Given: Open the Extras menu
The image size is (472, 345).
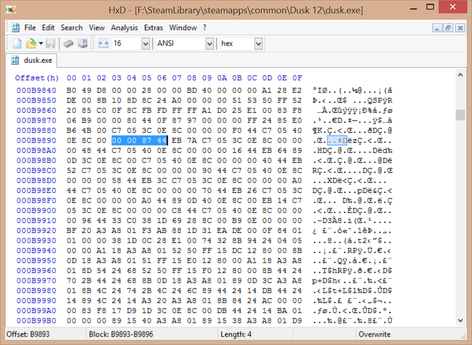Looking at the screenshot, I should click(x=153, y=28).
